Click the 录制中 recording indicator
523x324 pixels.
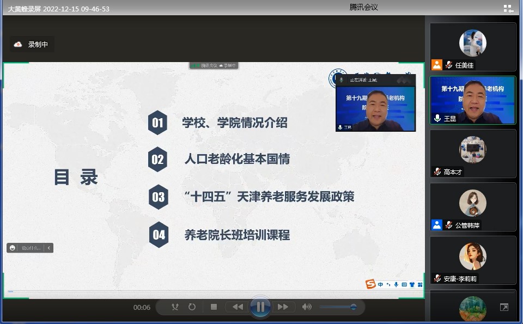point(32,45)
